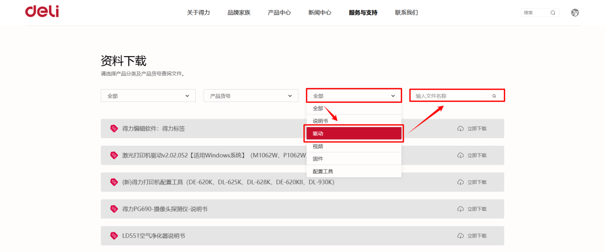Click the globe language icon
This screenshot has width=605, height=252.
click(575, 13)
